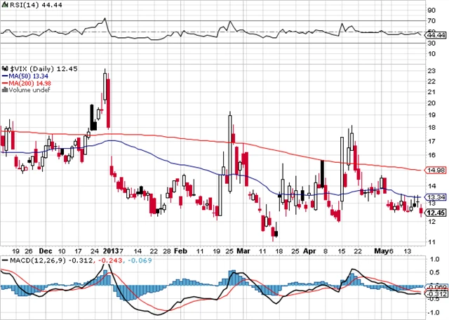Click the -0.069 histogram tag on right axis

click(x=436, y=287)
